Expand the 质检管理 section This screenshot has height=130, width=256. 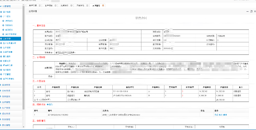point(6,125)
